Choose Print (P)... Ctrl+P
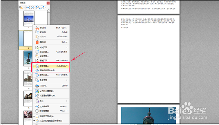219x125 pixels. pyautogui.click(x=51, y=86)
